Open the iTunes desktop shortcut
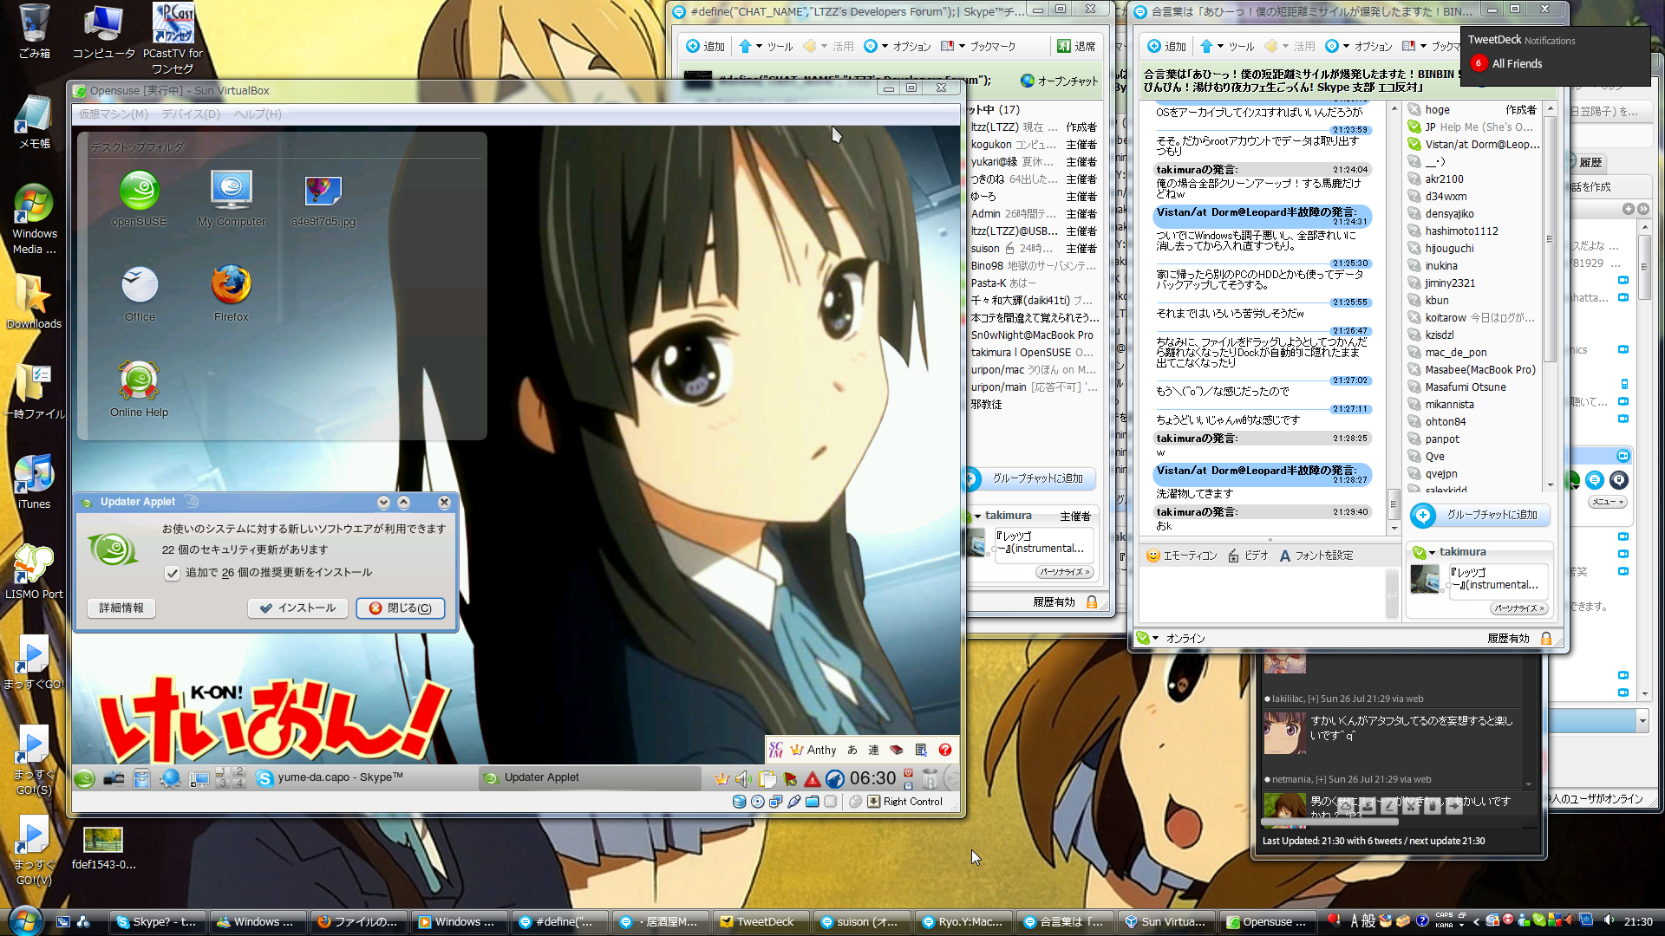 tap(34, 482)
